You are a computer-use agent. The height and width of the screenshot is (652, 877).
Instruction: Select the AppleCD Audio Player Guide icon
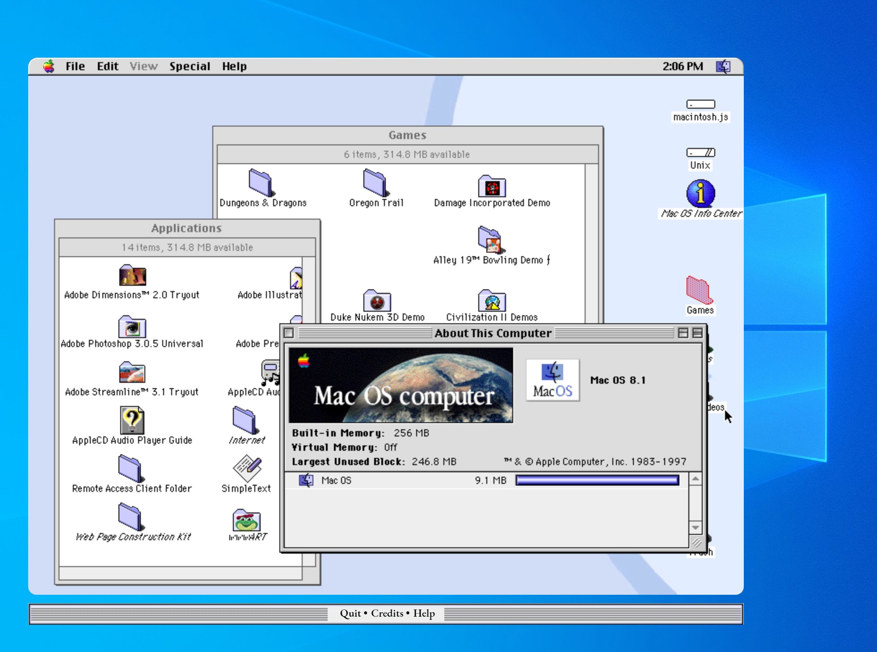tap(132, 420)
